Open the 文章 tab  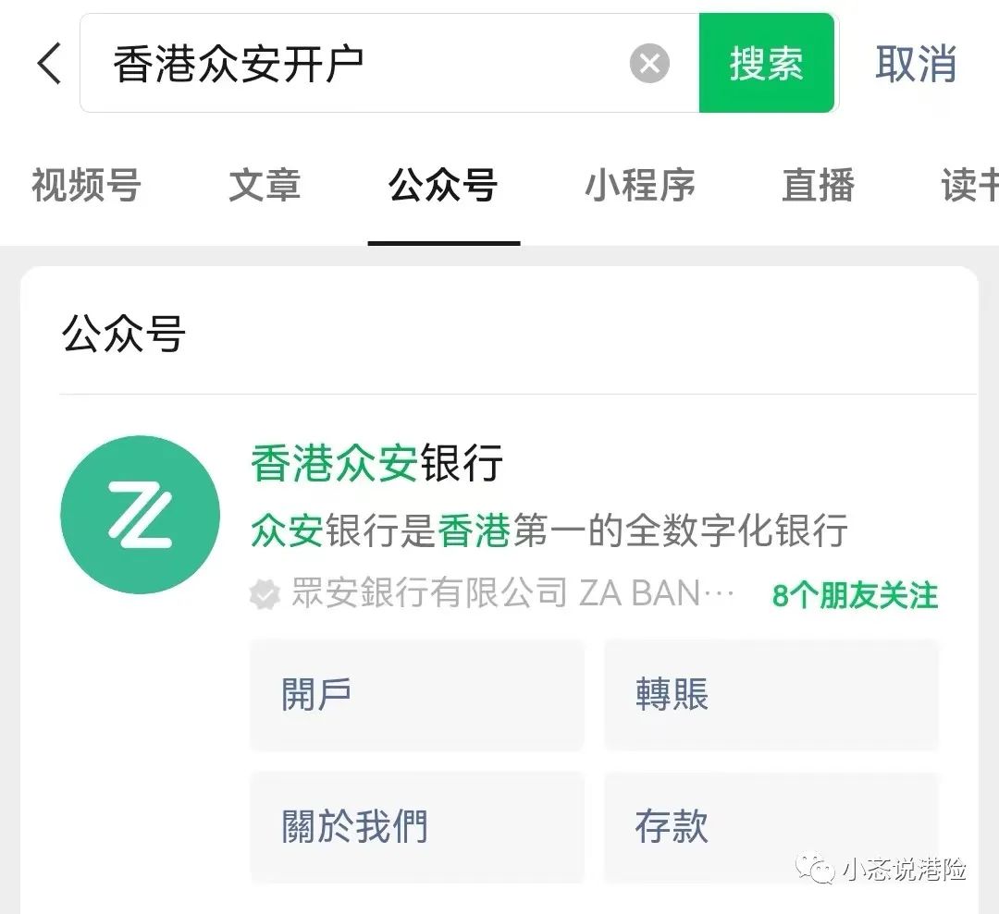(x=265, y=186)
